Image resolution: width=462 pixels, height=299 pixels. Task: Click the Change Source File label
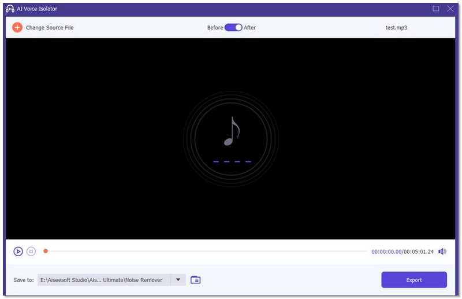(50, 27)
